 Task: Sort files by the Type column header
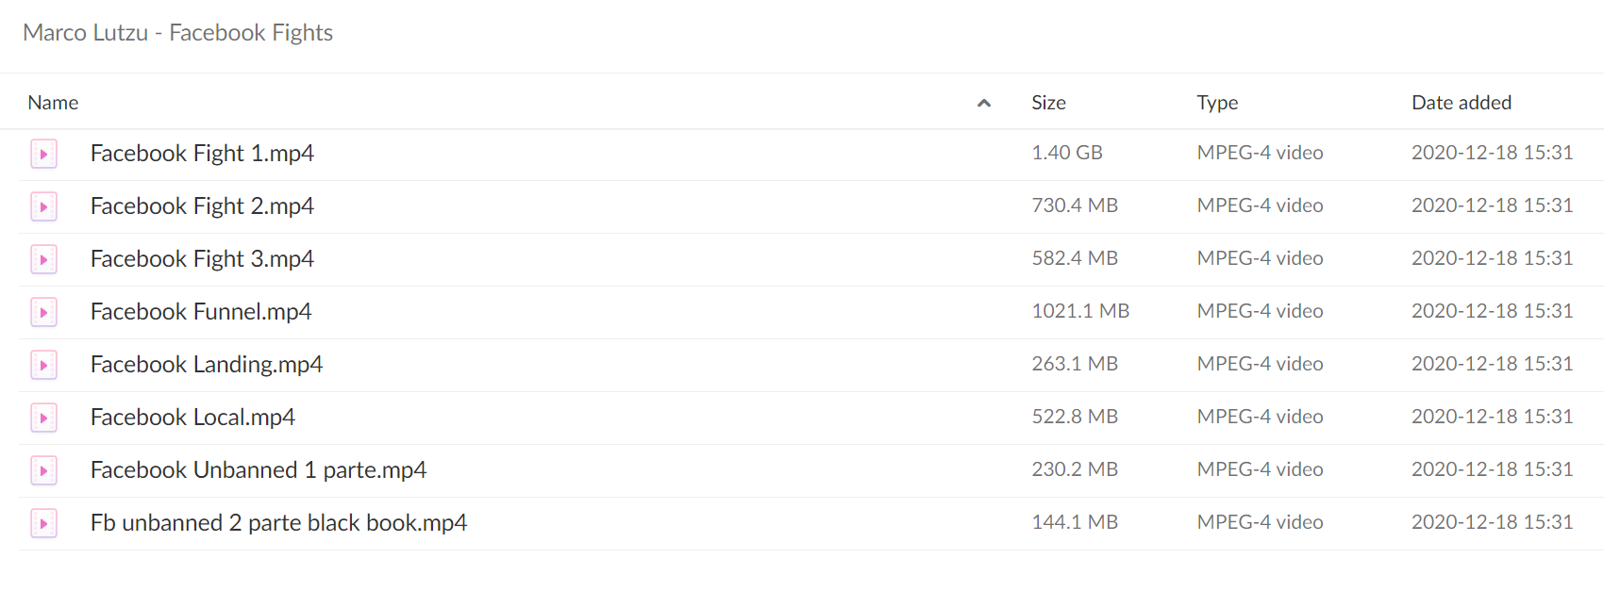(1217, 103)
